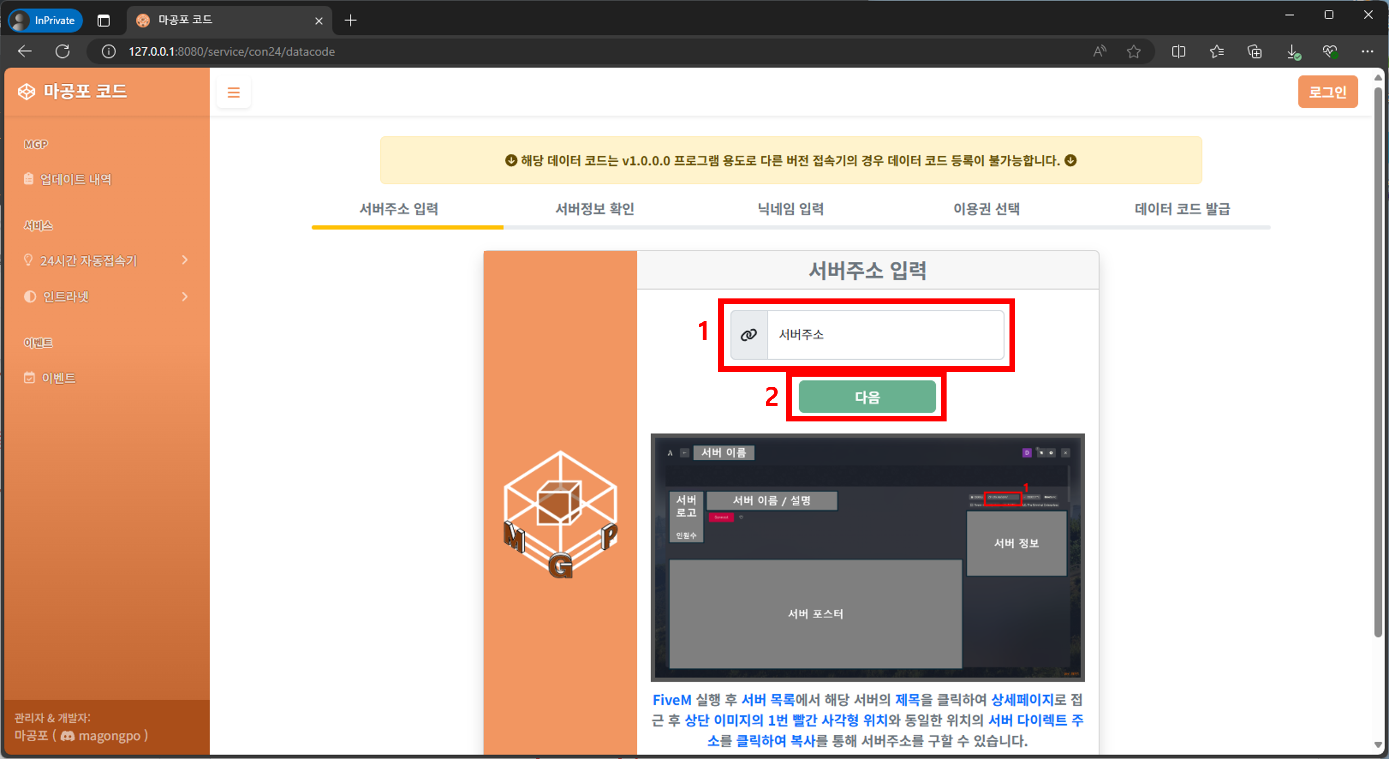Click the hamburger menu toggle icon

[x=234, y=92]
